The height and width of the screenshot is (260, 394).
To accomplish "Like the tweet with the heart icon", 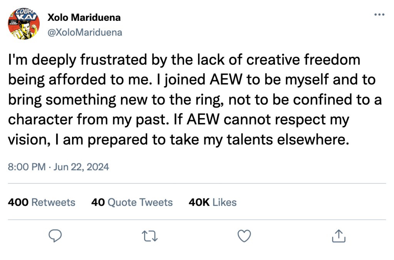I will click(244, 235).
